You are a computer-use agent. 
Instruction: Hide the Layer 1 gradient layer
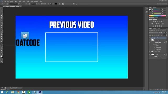click(150, 55)
